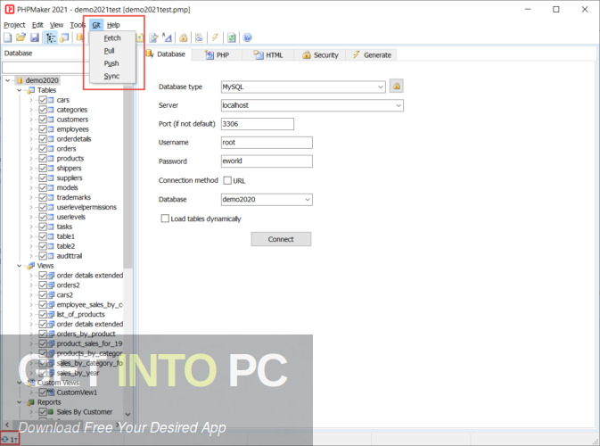Click the blue globe toolbar icon
Viewport: 600px width, 446px height.
pos(247,37)
